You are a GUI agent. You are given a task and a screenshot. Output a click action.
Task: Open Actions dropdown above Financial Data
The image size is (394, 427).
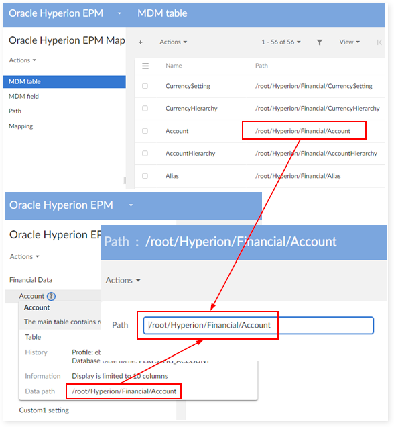point(24,256)
